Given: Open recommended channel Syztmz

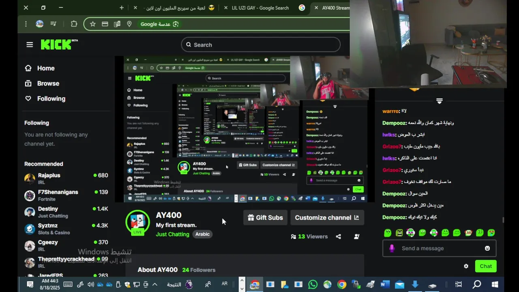Looking at the screenshot, I should click(66, 229).
